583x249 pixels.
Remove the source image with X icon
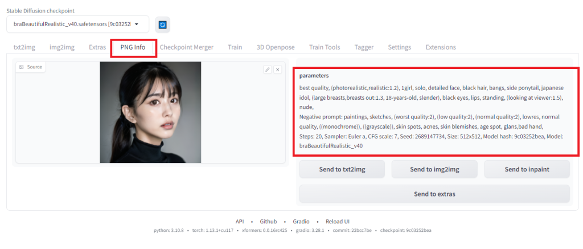tap(277, 69)
